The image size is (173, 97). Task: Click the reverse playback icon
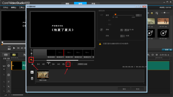101,36
